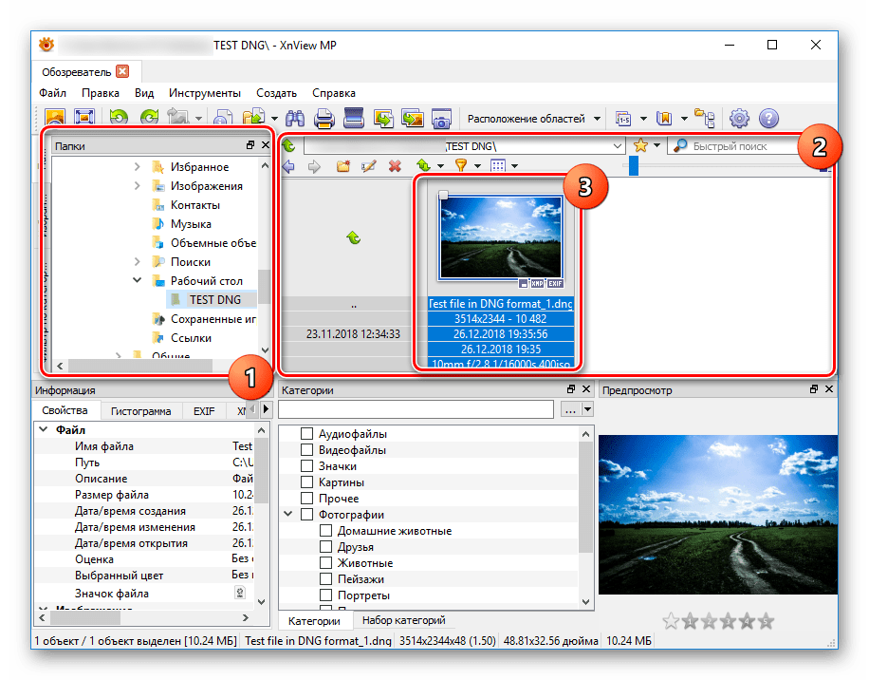The image size is (869, 680).
Task: Tick the Картины category checkbox
Action: [306, 482]
